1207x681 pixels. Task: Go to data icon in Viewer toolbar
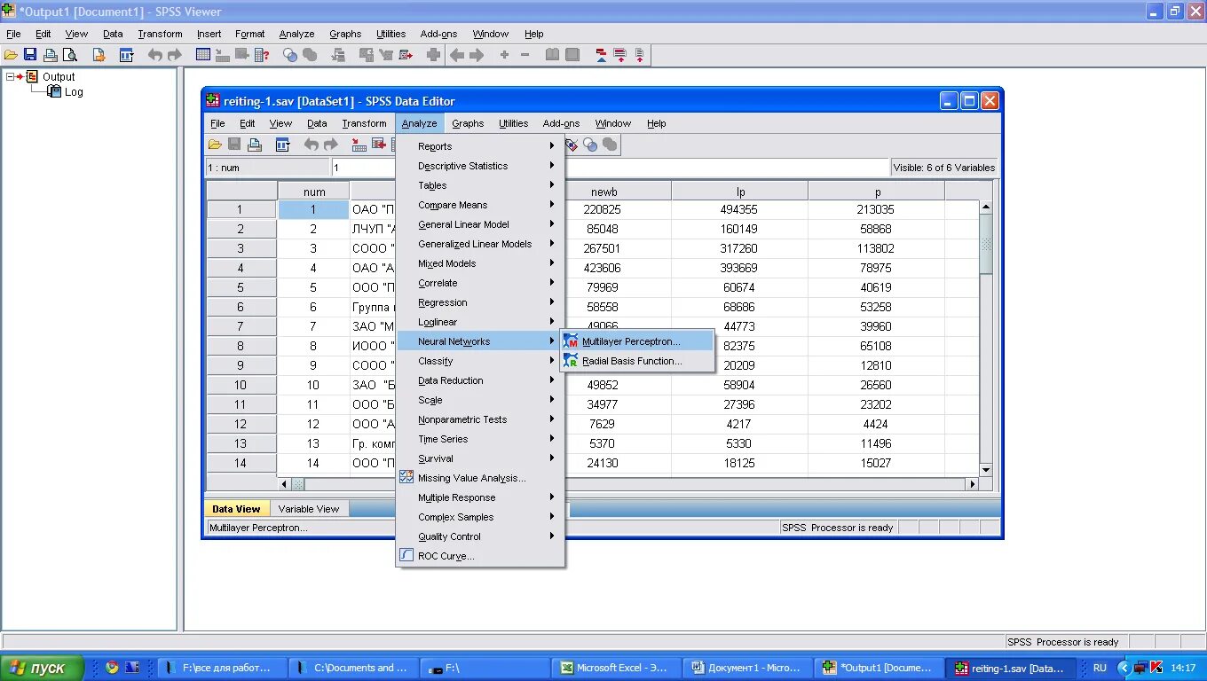click(203, 55)
